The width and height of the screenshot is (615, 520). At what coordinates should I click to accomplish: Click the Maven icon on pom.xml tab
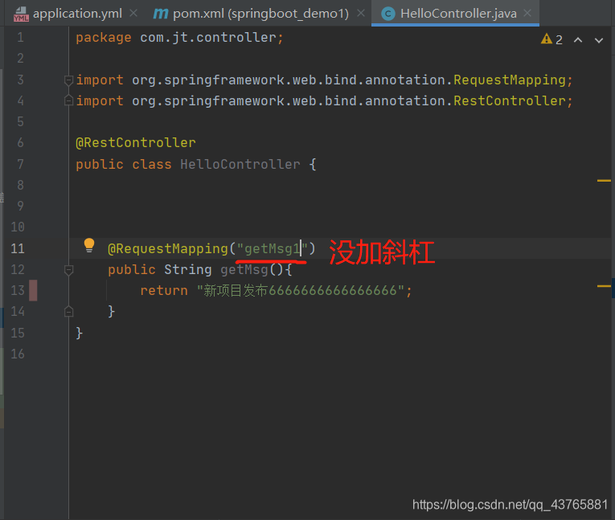161,14
